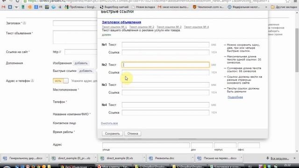Focus the №2 Текст input field

(165, 65)
